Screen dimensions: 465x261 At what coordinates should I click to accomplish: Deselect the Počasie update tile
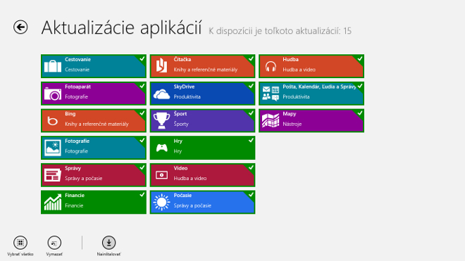(x=202, y=203)
